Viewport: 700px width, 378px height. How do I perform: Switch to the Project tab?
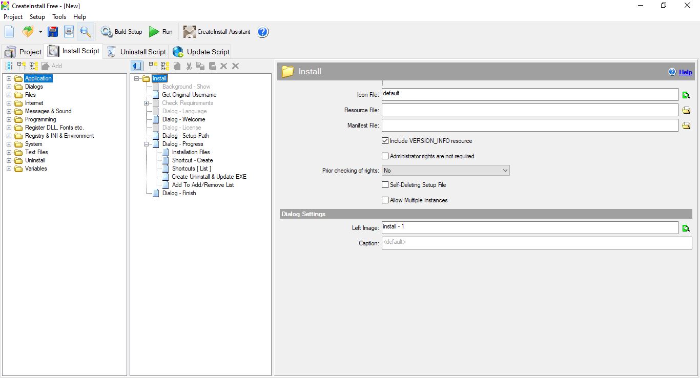coord(23,52)
